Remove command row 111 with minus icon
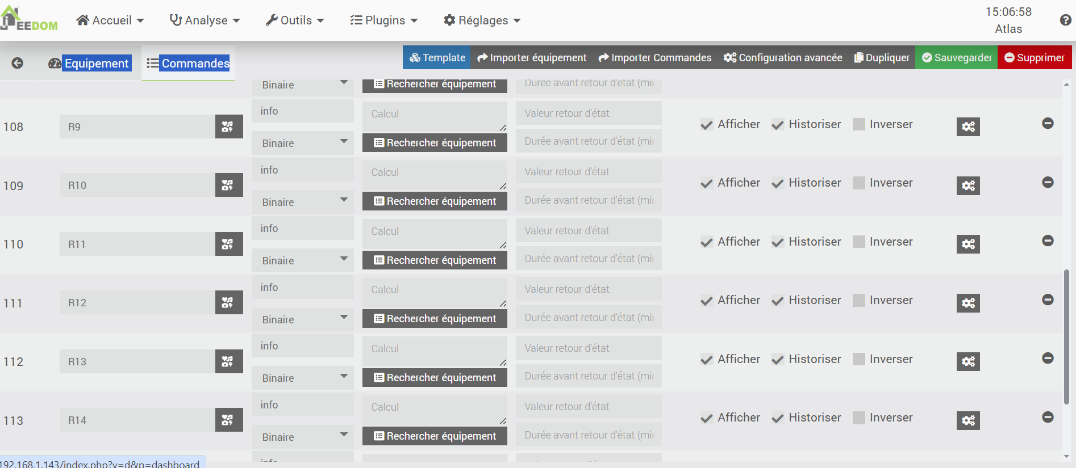The width and height of the screenshot is (1076, 468). pos(1048,300)
